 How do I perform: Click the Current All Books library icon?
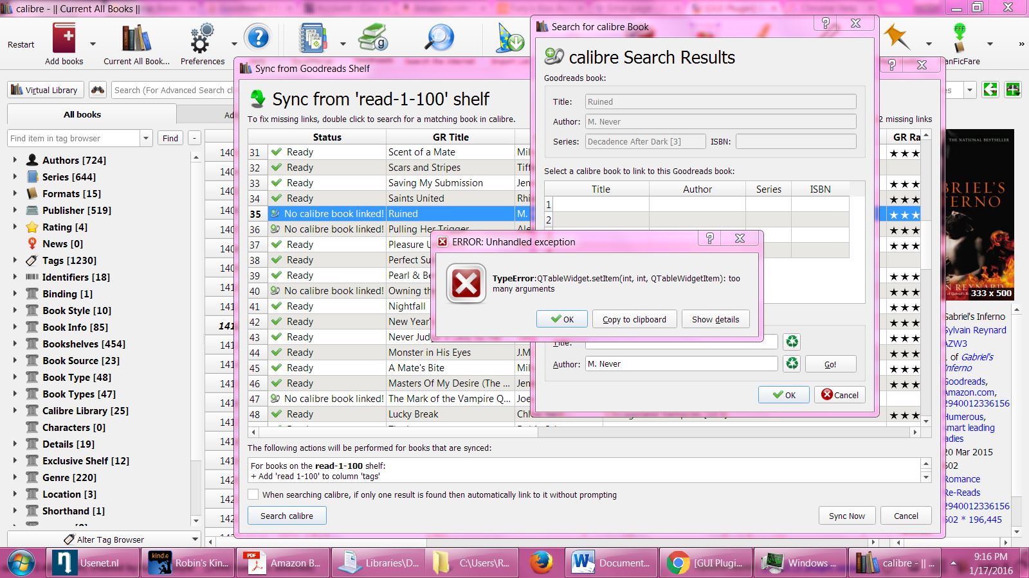click(x=136, y=39)
